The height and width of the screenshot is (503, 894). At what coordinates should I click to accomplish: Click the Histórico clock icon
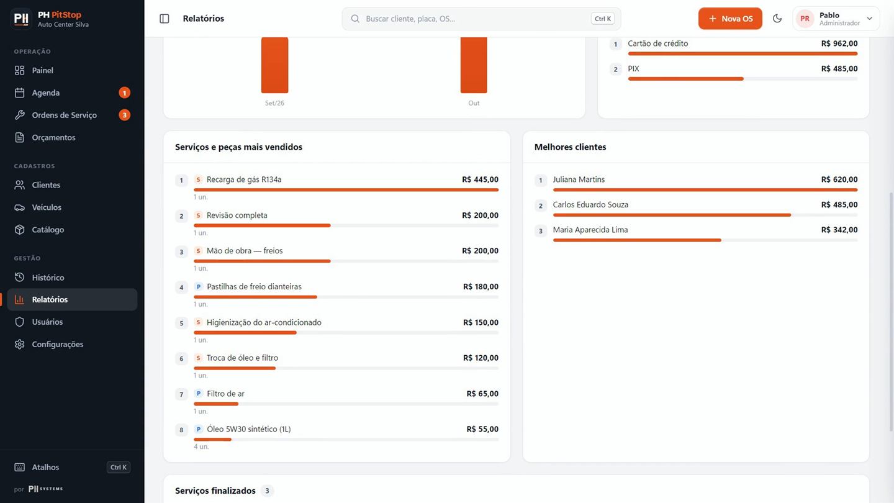20,278
